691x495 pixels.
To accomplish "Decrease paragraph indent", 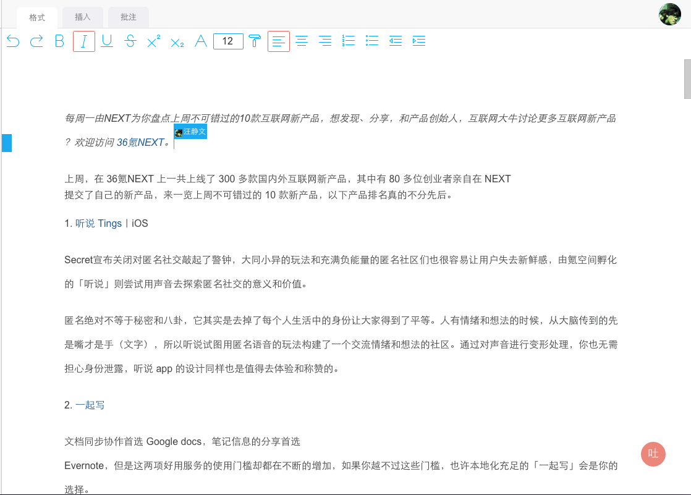I will click(x=396, y=41).
